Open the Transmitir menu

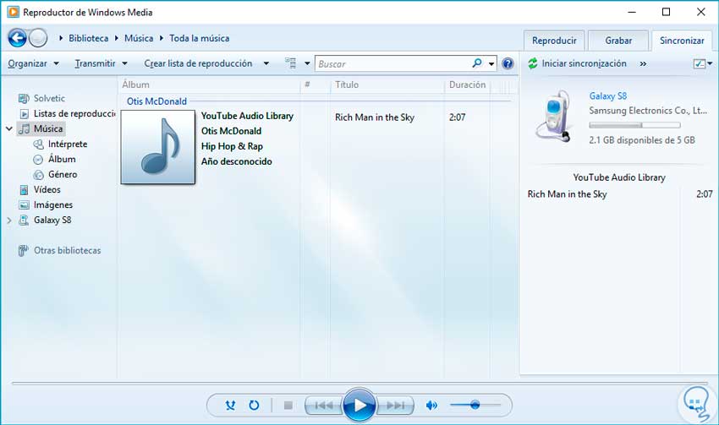point(101,63)
